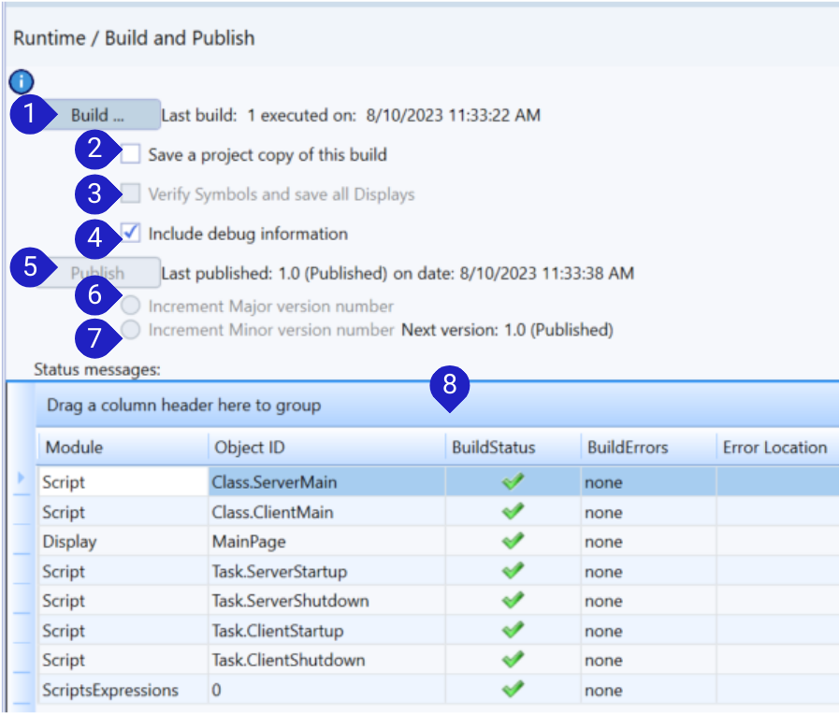
Task: Select Increment Minor version number option
Action: (132, 330)
